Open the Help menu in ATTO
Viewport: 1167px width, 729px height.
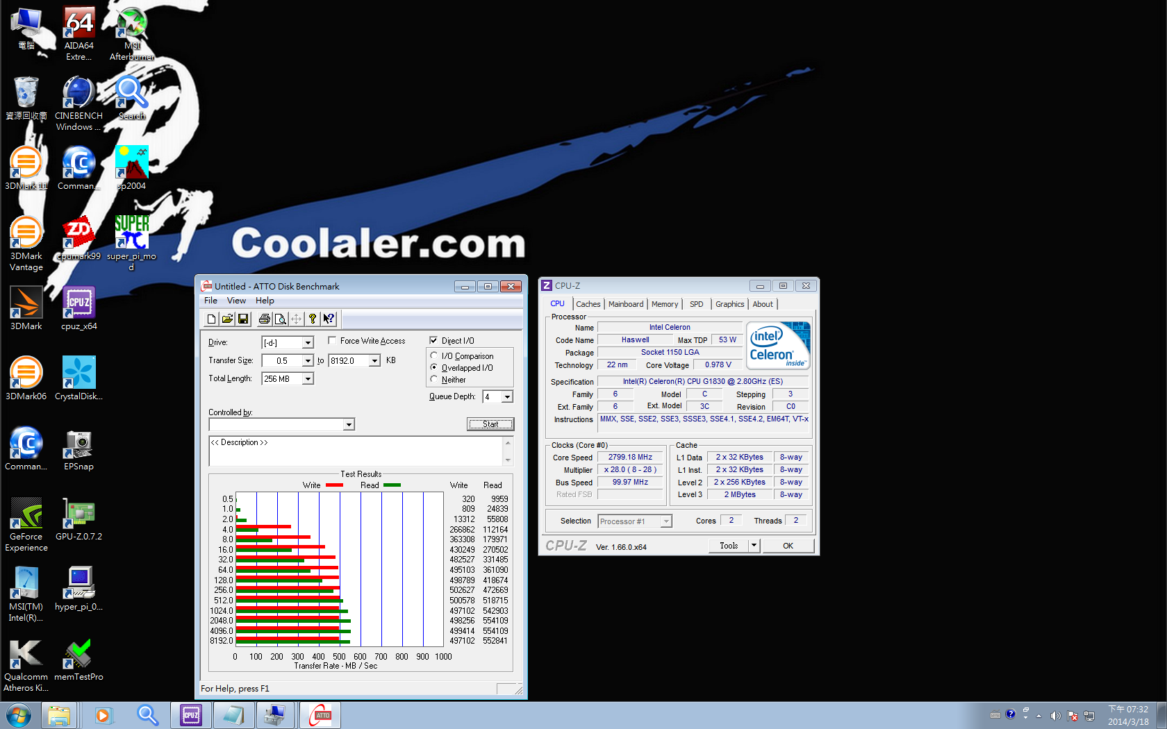click(x=265, y=301)
